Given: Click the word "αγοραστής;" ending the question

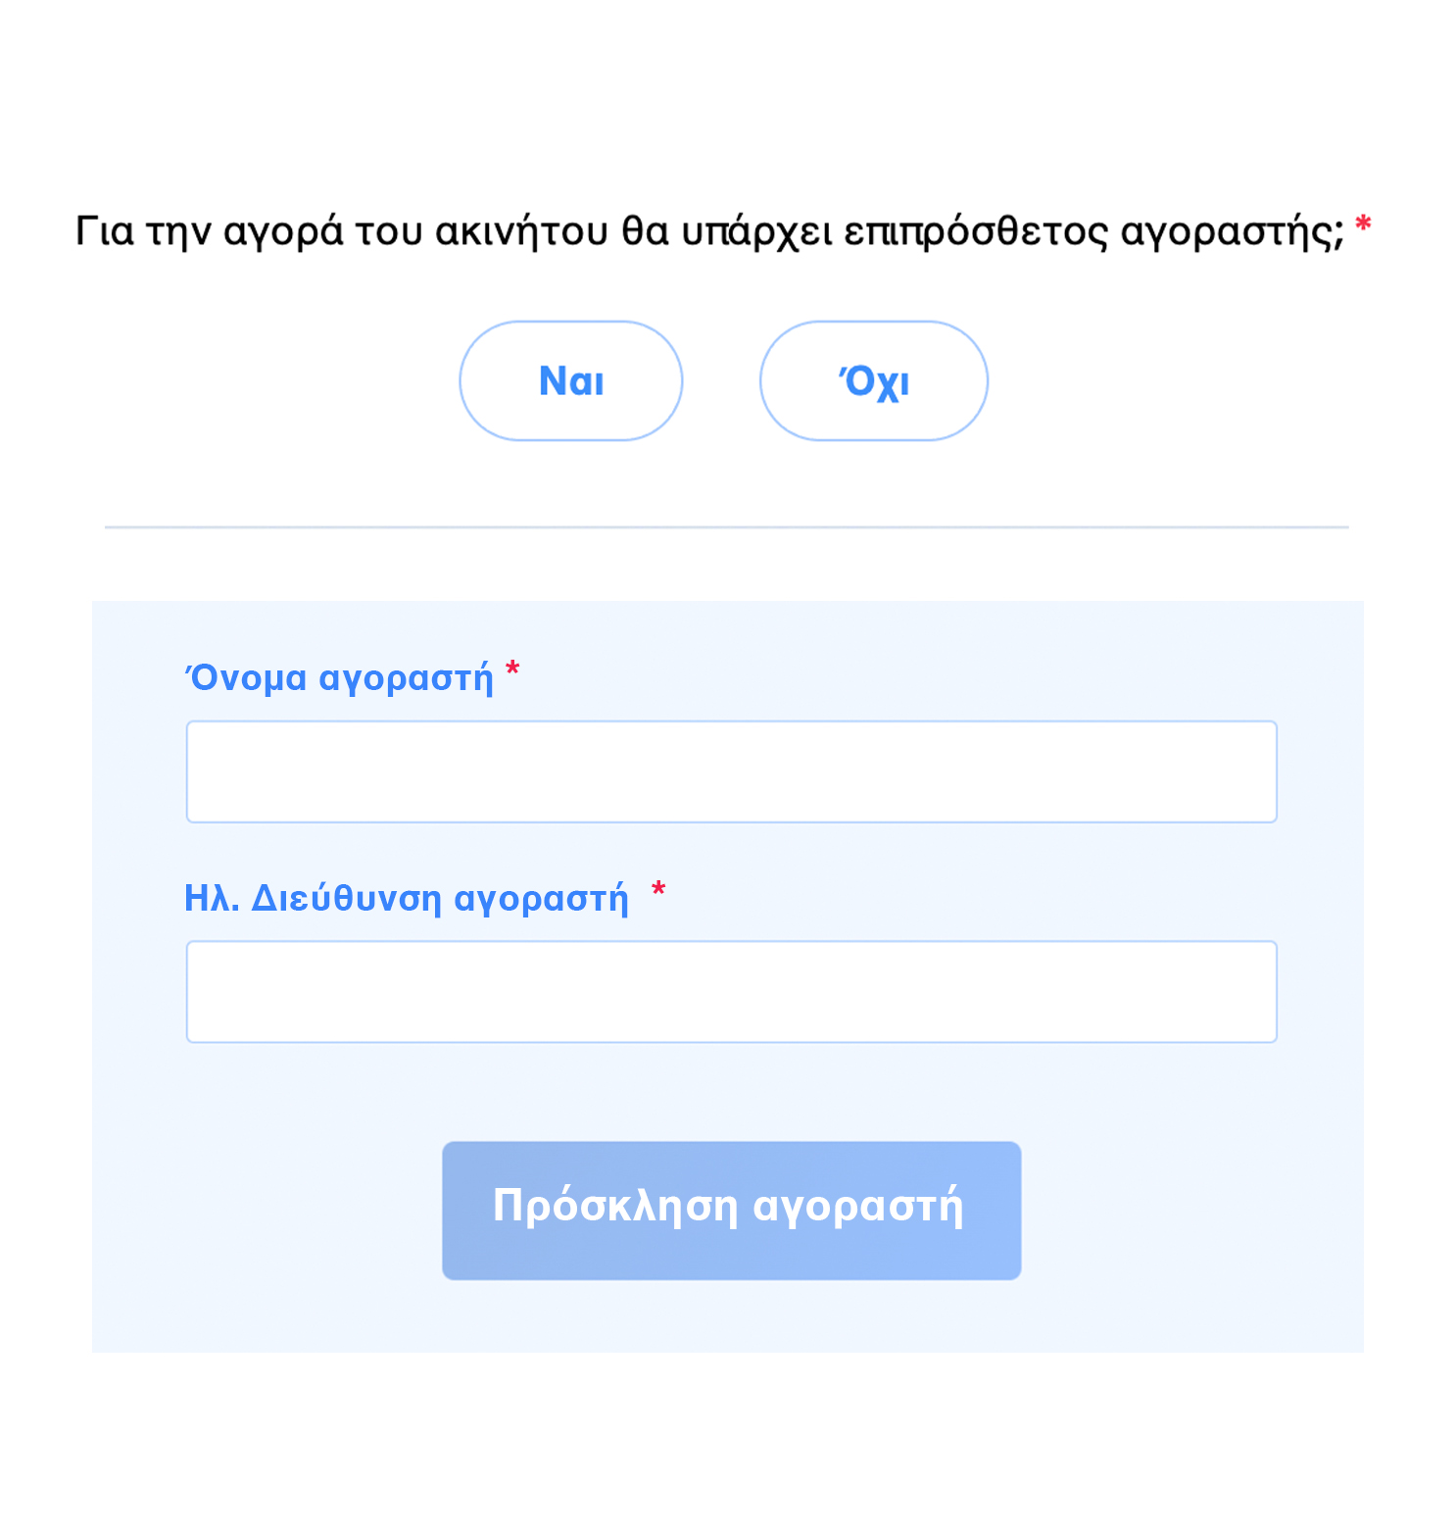Looking at the screenshot, I should click(x=1233, y=232).
